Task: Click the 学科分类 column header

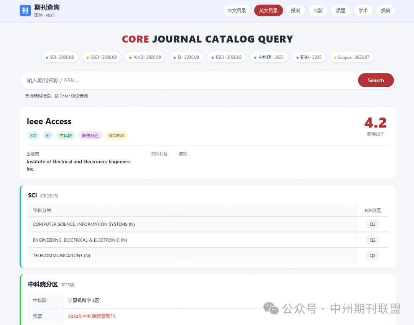Action: (42, 210)
